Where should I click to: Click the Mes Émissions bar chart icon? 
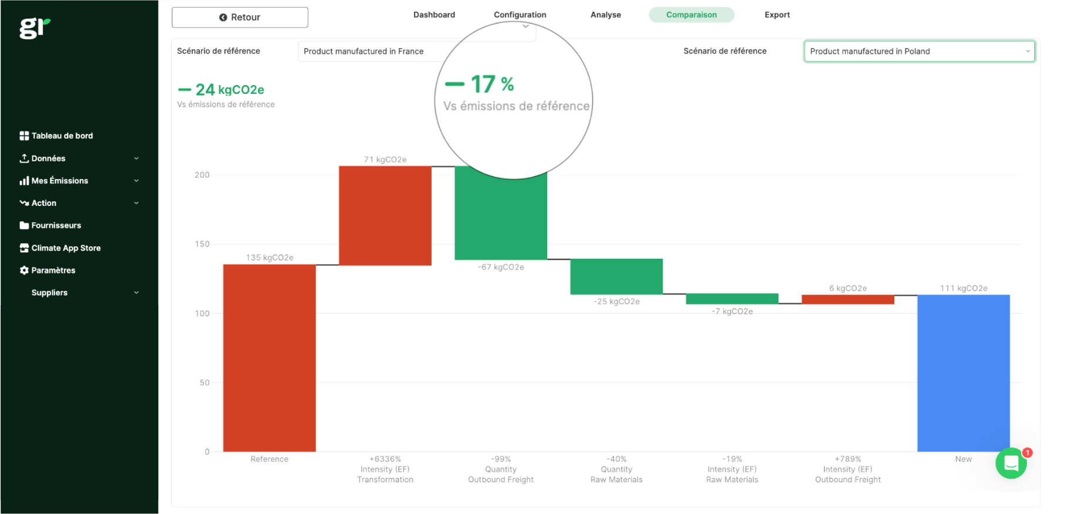click(24, 181)
